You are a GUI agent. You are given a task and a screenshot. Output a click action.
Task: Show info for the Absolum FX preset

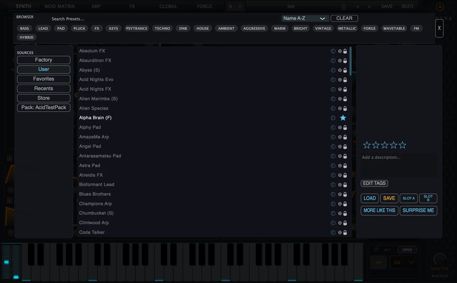coord(333,51)
